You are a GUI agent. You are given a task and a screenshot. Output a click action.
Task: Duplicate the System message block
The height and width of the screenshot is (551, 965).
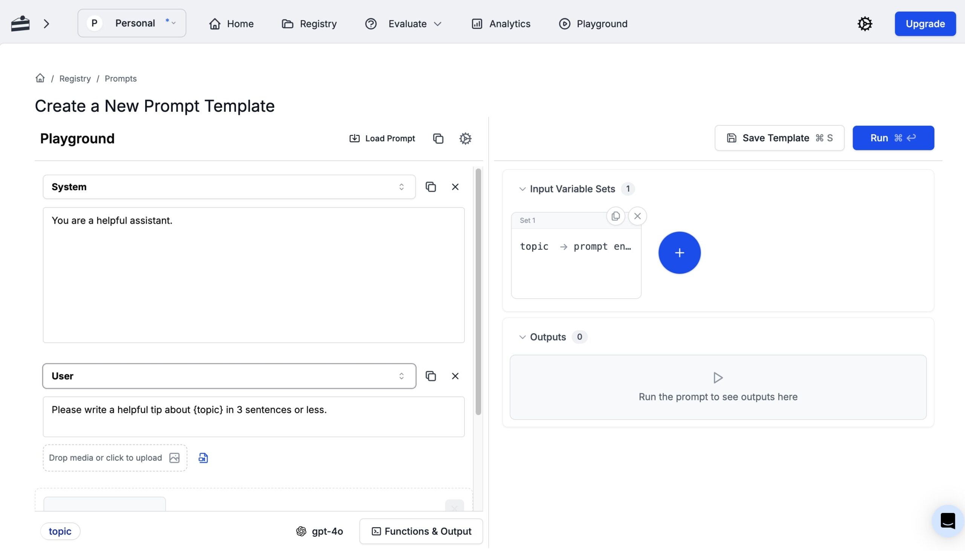[430, 187]
